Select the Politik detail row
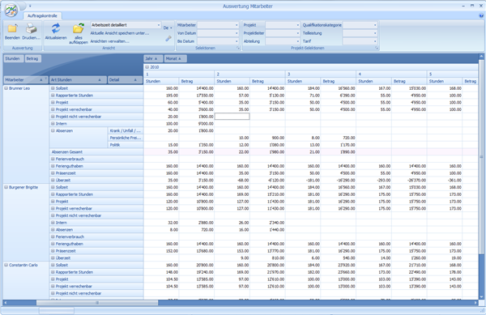This screenshot has width=486, height=315. point(126,145)
